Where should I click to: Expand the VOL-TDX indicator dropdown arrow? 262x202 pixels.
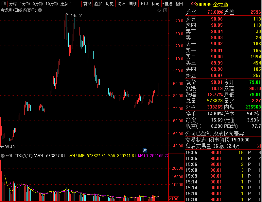[x=3, y=156]
